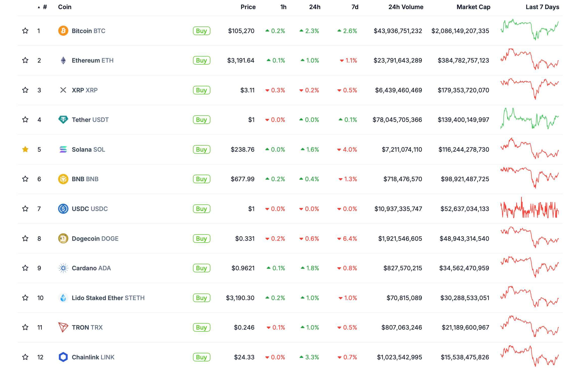Click Buy button for Lido Staked Ether
Image resolution: width=588 pixels, height=371 pixels.
(x=202, y=298)
